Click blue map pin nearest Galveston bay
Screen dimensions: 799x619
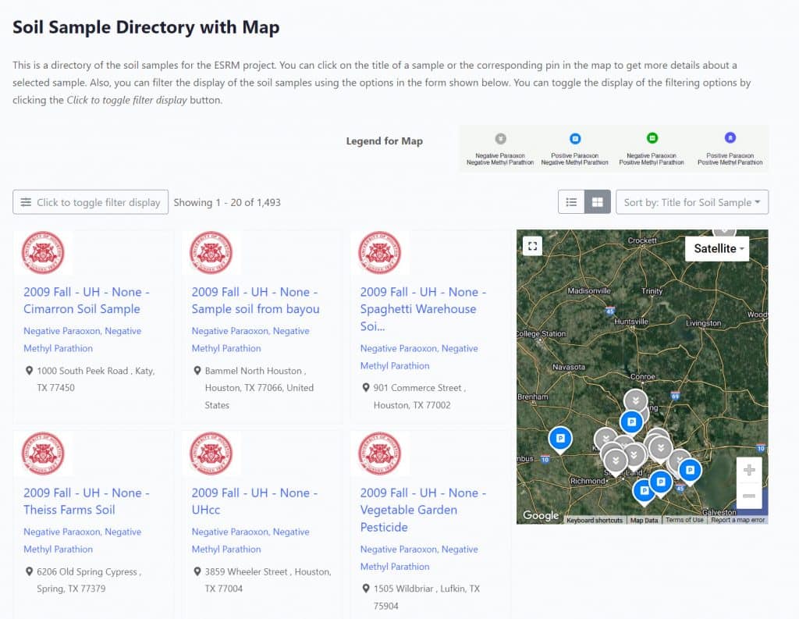coord(690,471)
